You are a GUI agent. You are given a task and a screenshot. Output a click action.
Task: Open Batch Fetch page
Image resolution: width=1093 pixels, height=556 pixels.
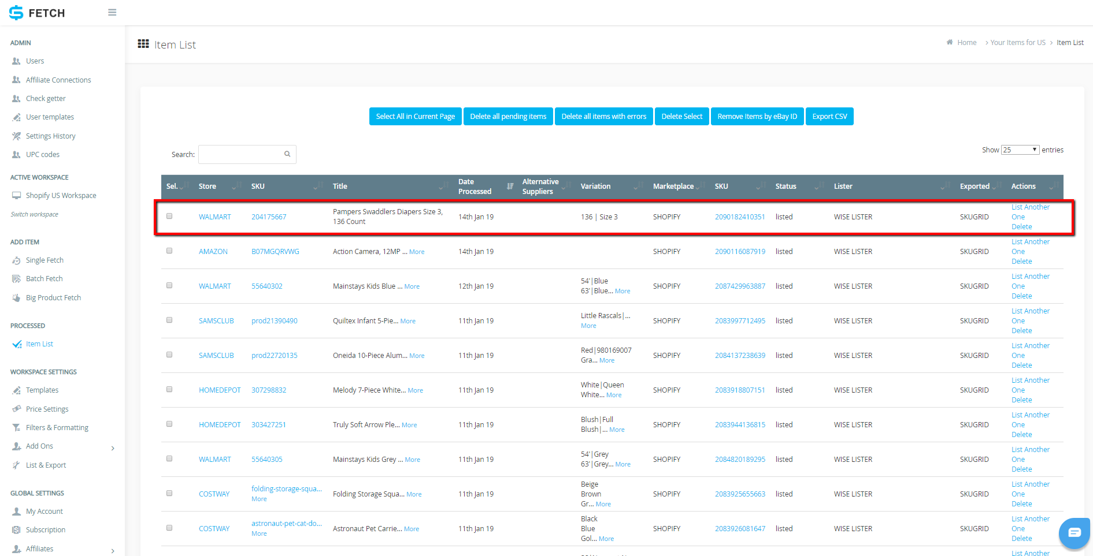[x=44, y=279]
